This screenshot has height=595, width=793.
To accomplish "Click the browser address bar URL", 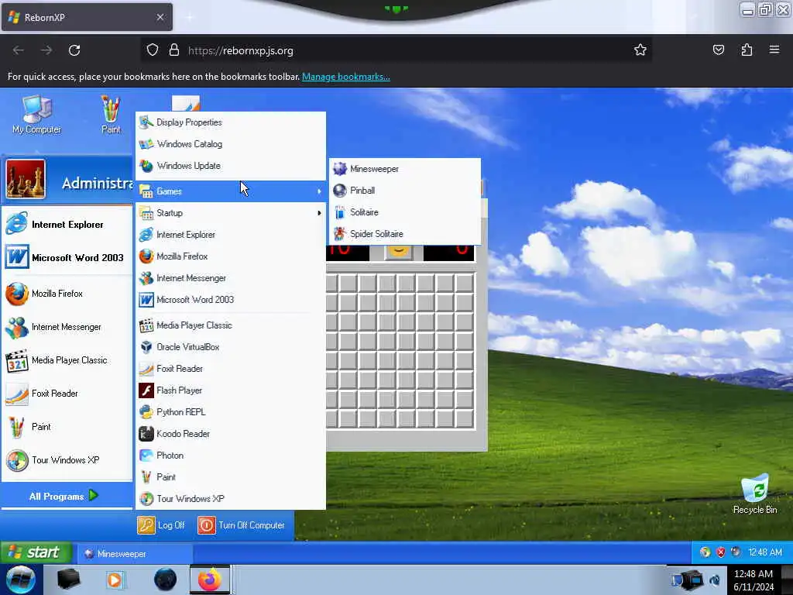I will (x=241, y=50).
